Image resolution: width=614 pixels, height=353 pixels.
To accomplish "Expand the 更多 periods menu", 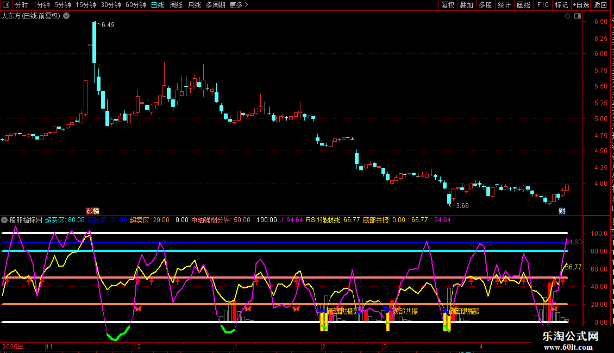I will point(239,5).
